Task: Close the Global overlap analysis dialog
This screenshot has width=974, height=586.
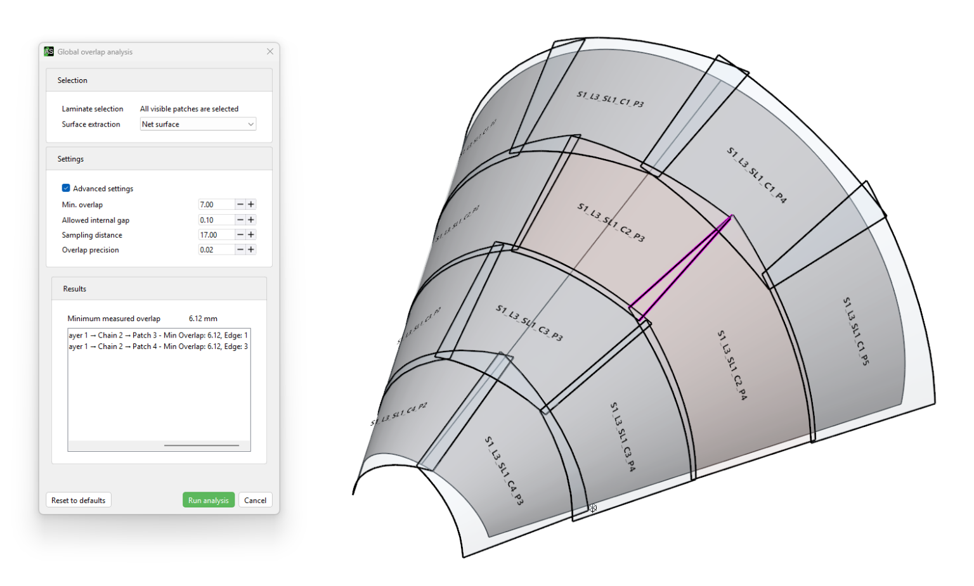Action: click(x=269, y=51)
